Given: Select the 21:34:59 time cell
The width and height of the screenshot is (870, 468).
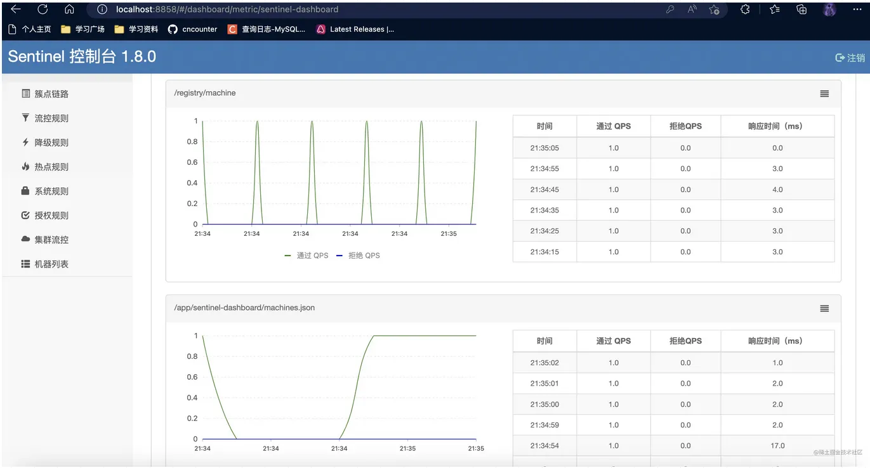Looking at the screenshot, I should coord(544,425).
